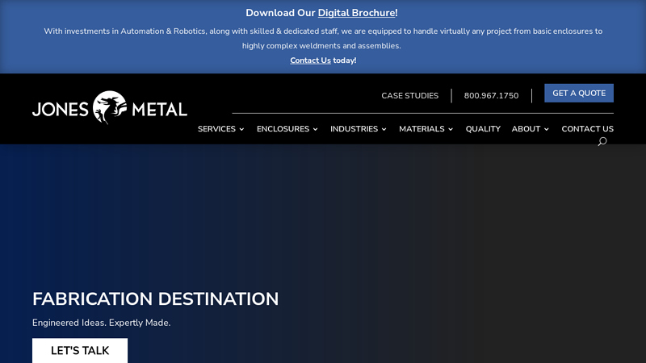Viewport: 646px width, 363px height.
Task: Open the Digital Brochure link
Action: click(356, 13)
